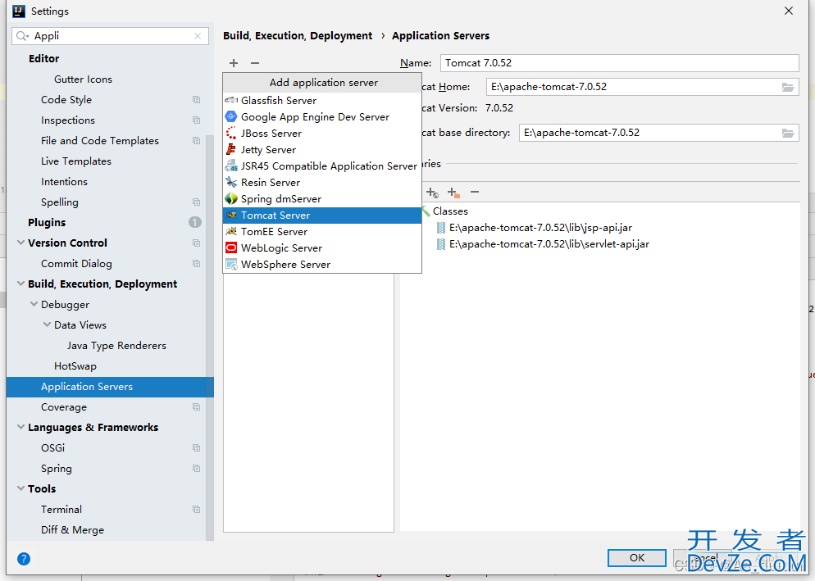The image size is (815, 581).
Task: Choose Resin Server option
Action: (x=322, y=183)
